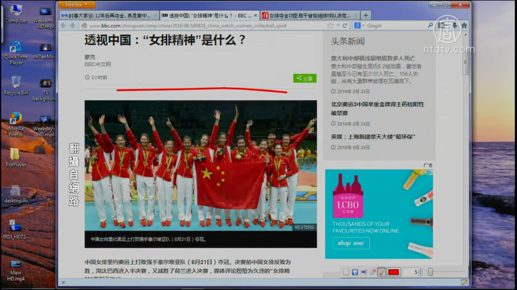Screen dimensions: 517x290
Task: Select the eraser tool in annotation toolbar
Action: coord(373,272)
